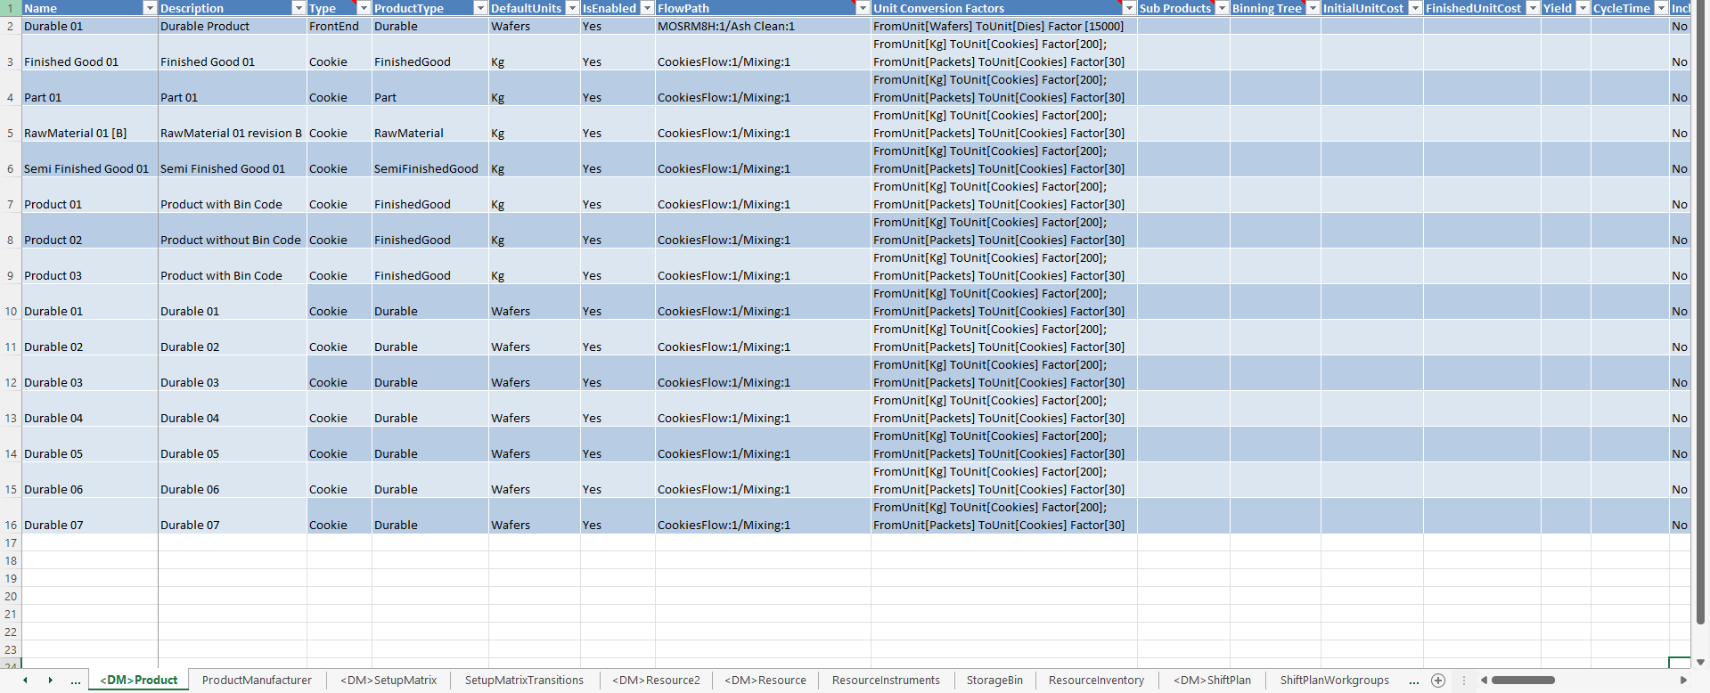This screenshot has height=693, width=1710.
Task: Open the Description column filter dropdown
Action: pos(299,8)
